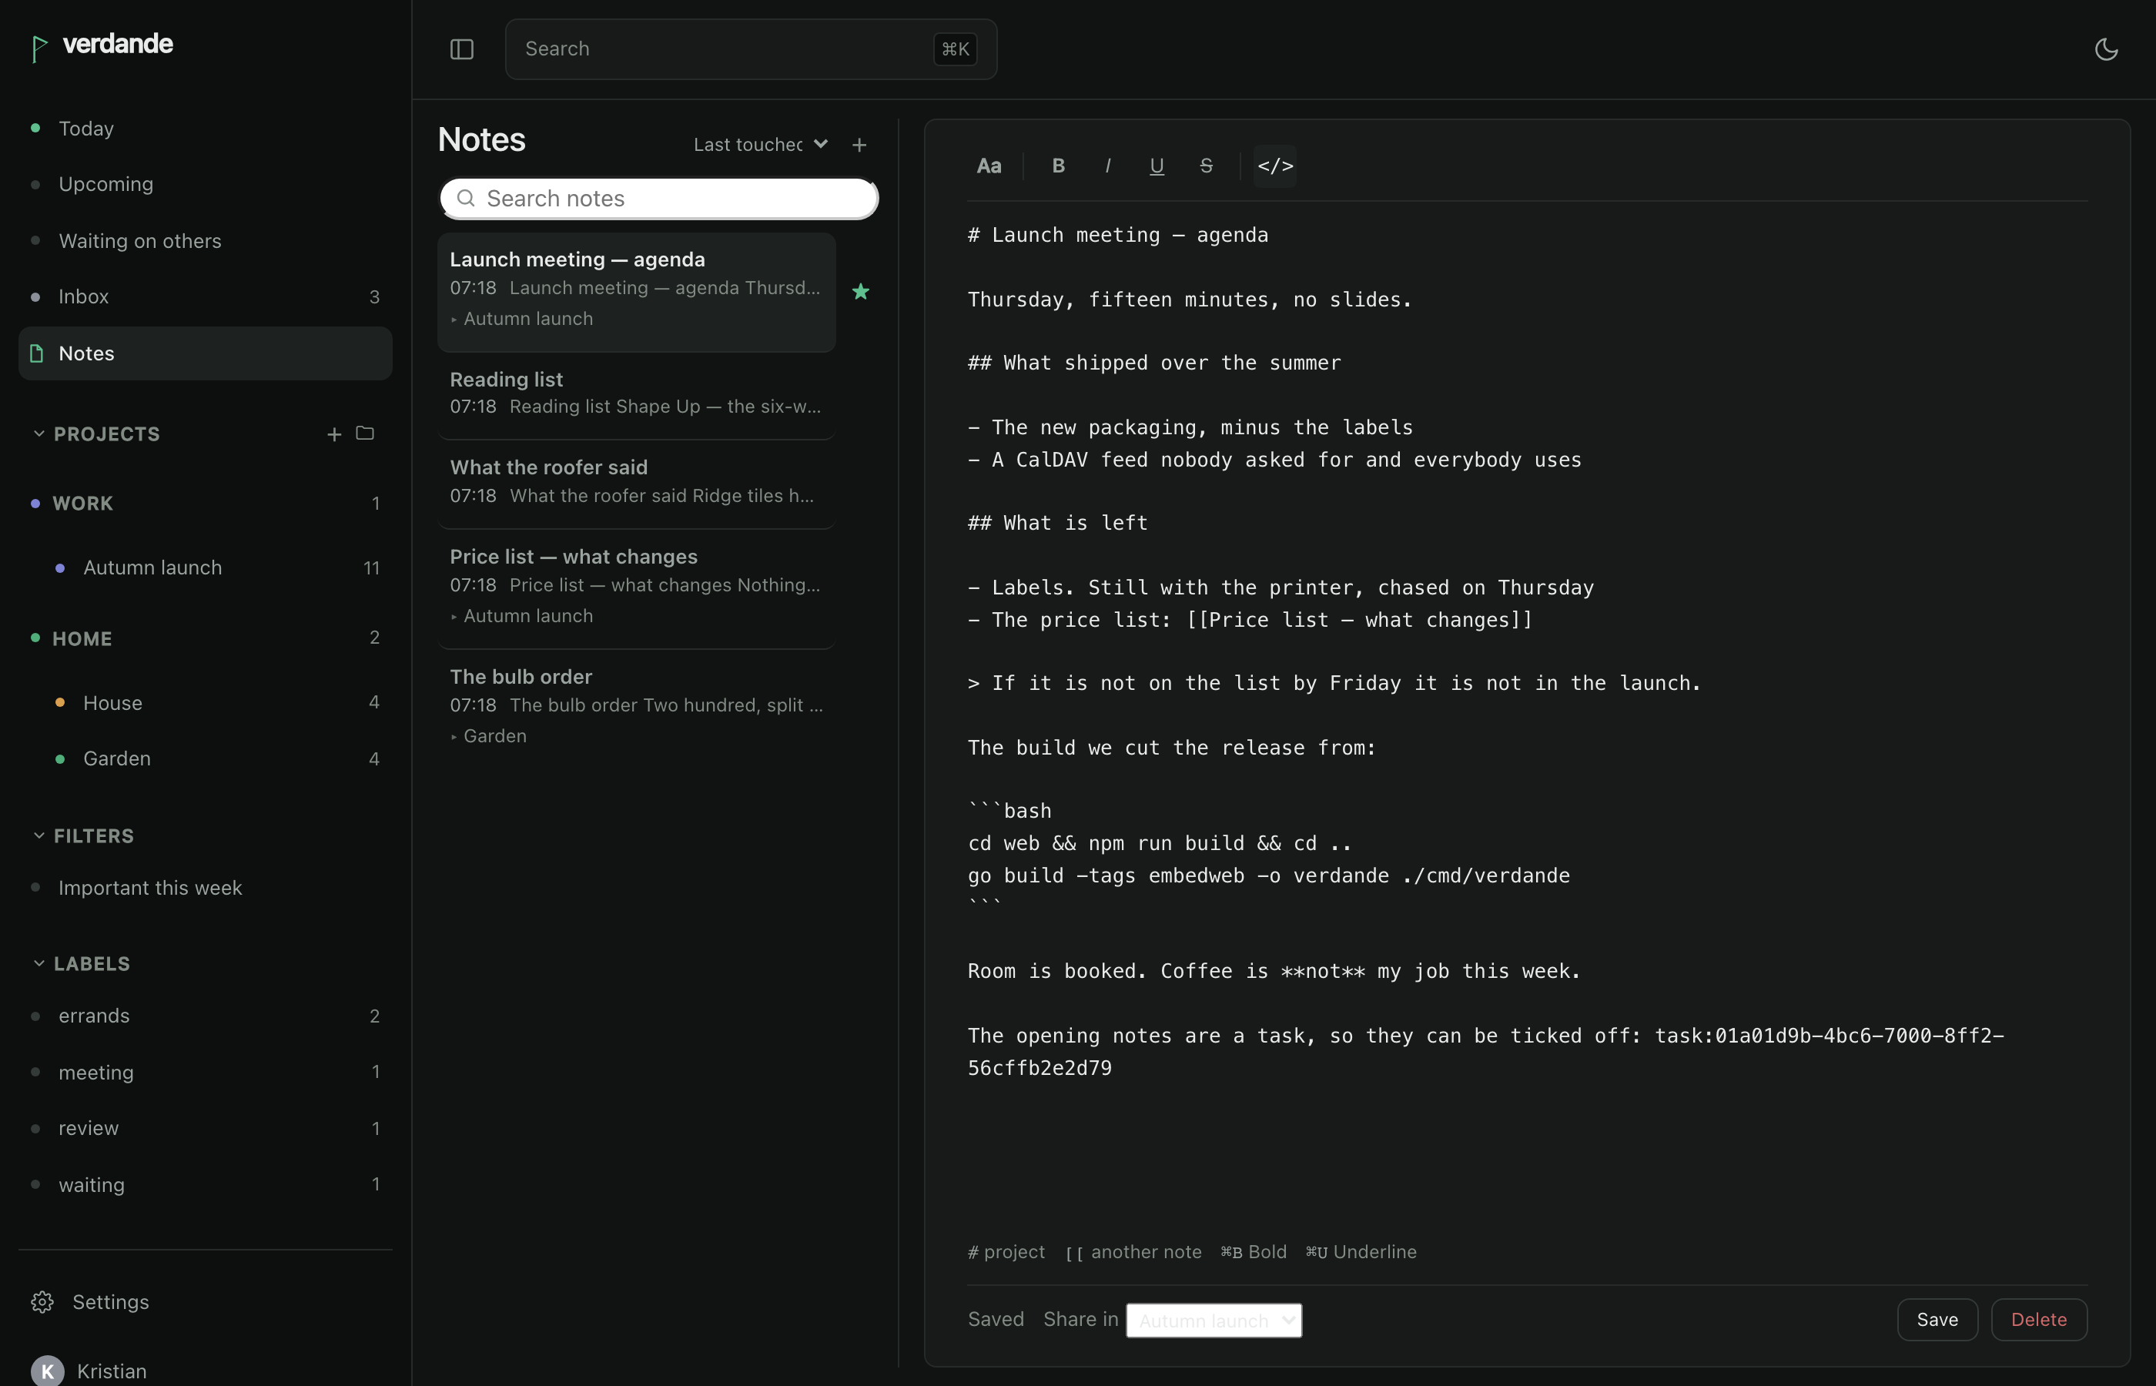Toggle the sidebar panel icon
The image size is (2156, 1386).
click(461, 49)
